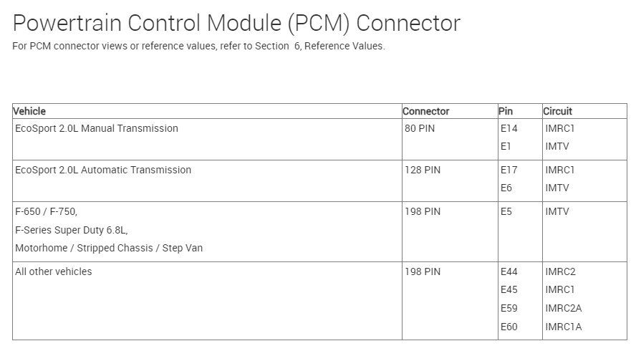Select the IMRC2A circuit entry
The height and width of the screenshot is (351, 636).
tap(564, 309)
